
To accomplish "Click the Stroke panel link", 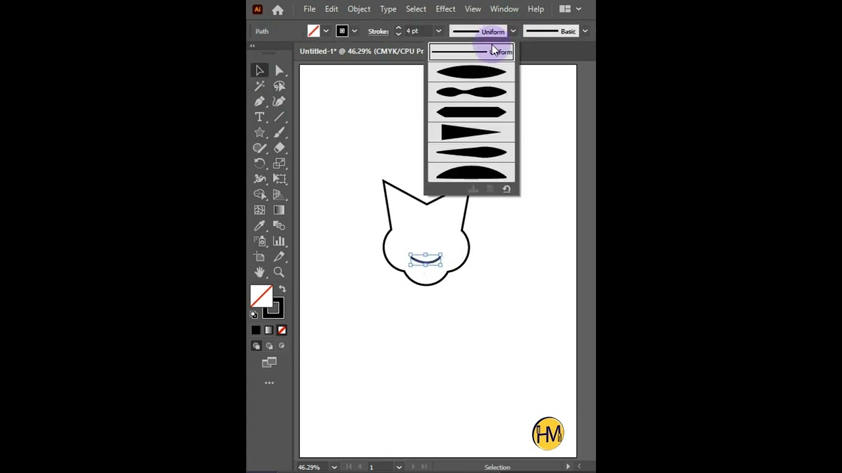I will [x=378, y=31].
